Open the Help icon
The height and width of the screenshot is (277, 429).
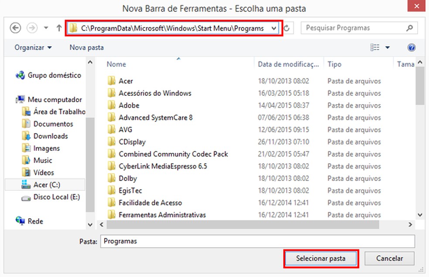click(x=412, y=47)
